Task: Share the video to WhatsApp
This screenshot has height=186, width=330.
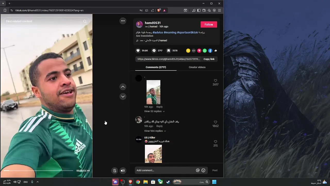Action: coord(205,51)
